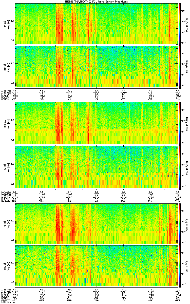190x304 pixels.
Task: Click the PSD color bar beside THA B-perpendicular panel
Action: tap(180, 24)
